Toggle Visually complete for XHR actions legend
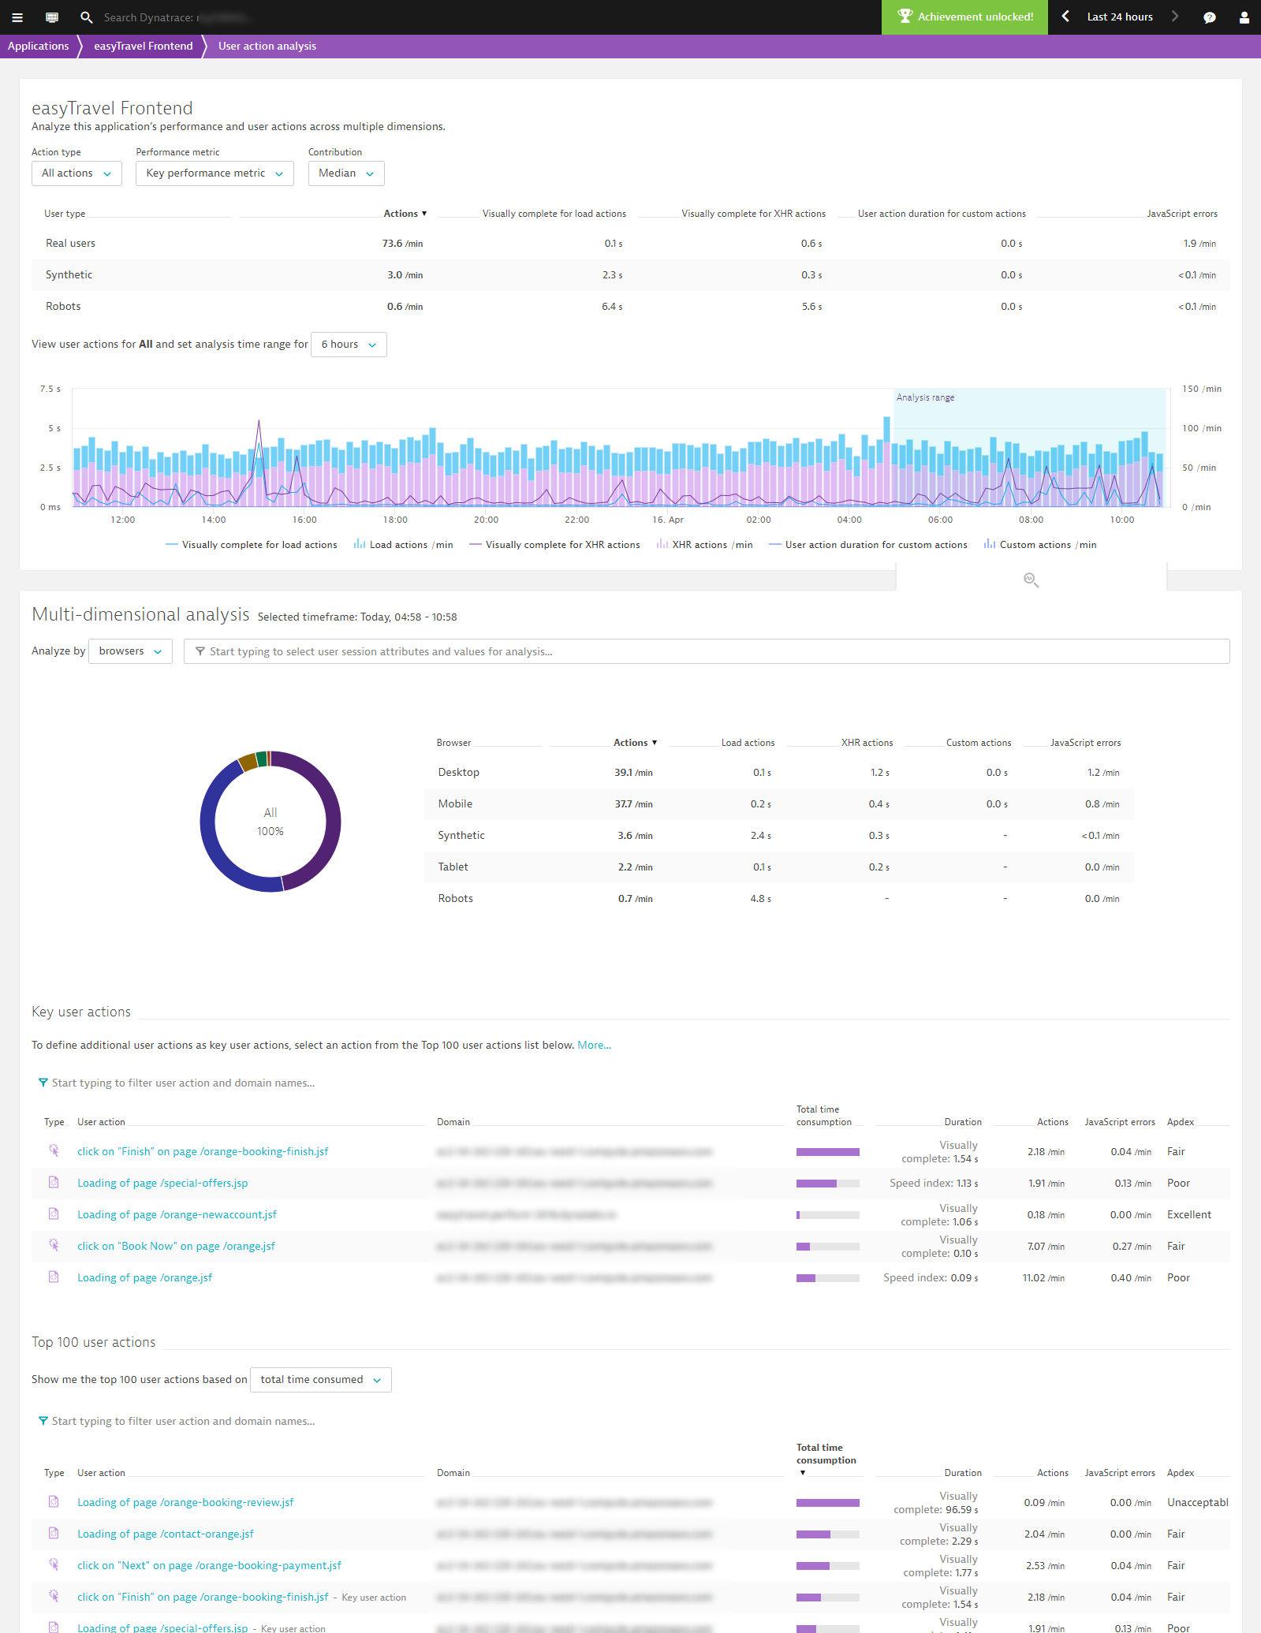The width and height of the screenshot is (1261, 1633). click(x=554, y=545)
